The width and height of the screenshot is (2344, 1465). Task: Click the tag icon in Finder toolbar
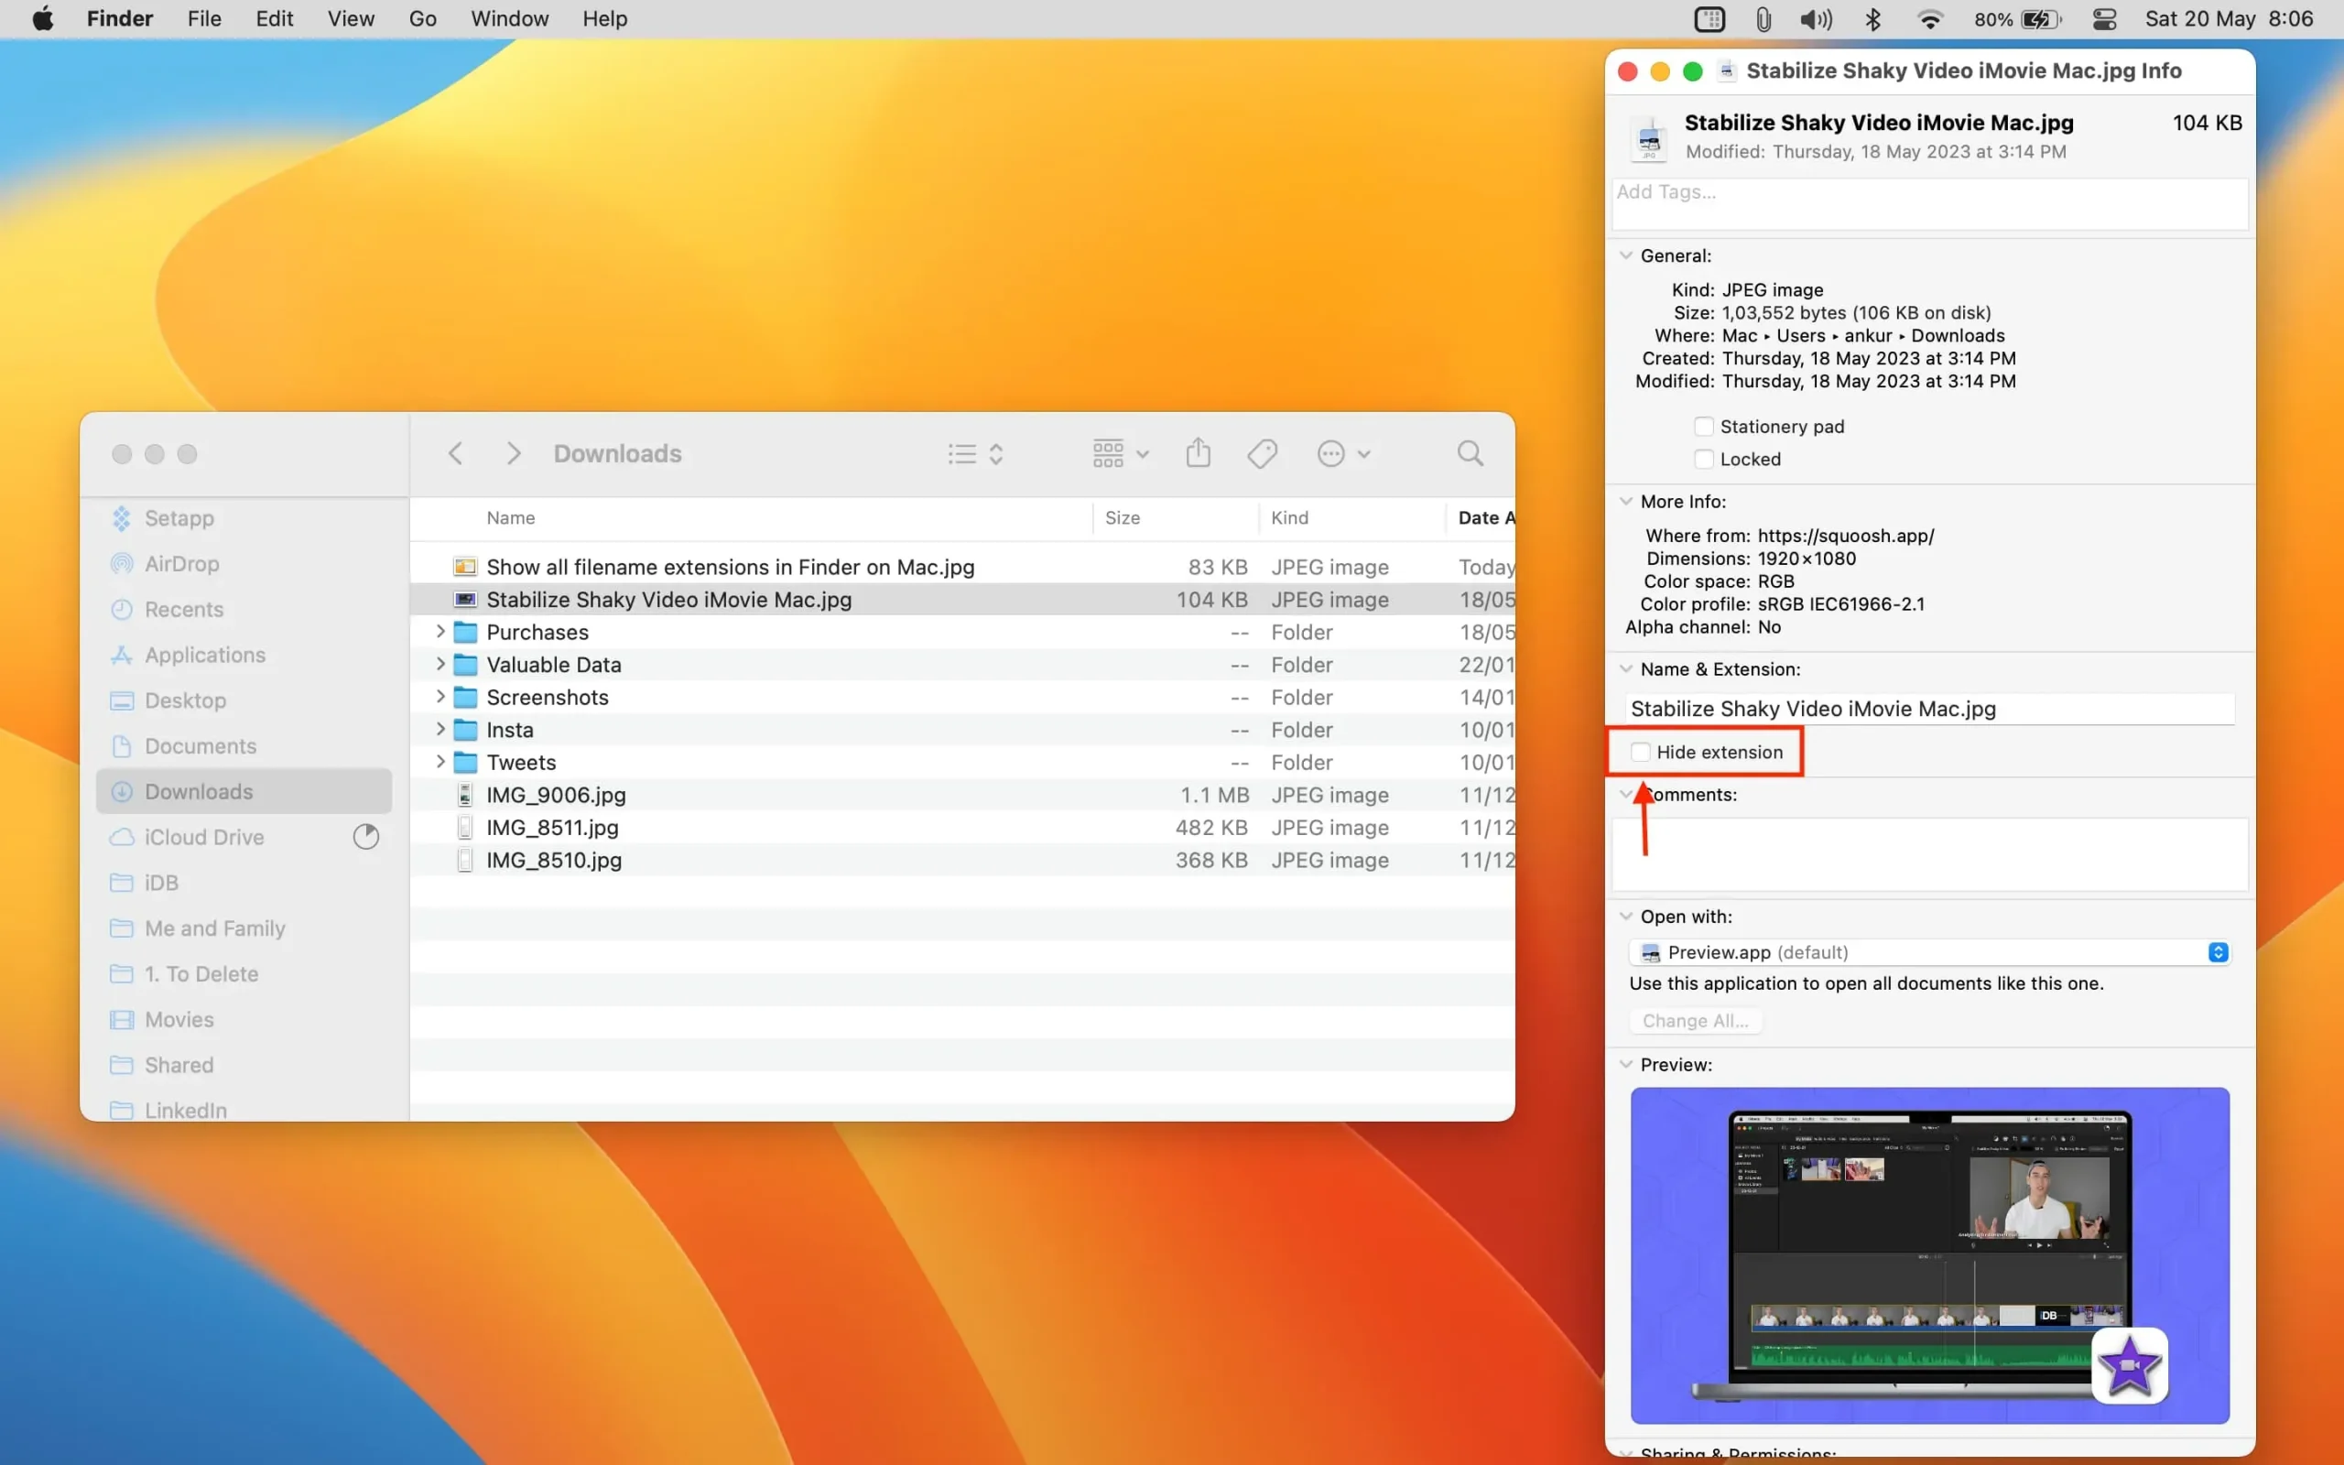[1264, 452]
